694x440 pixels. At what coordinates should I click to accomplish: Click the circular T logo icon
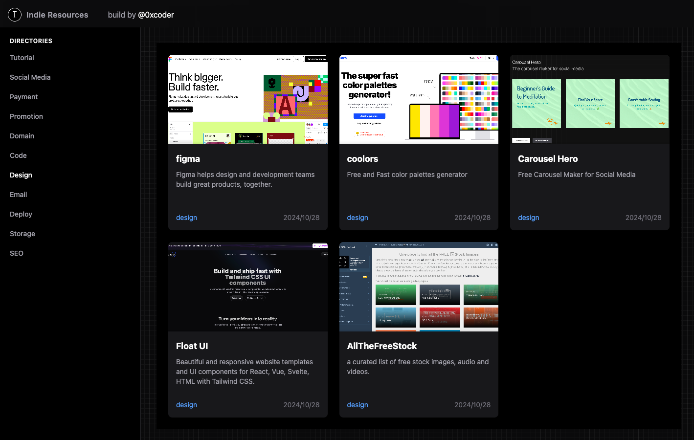(15, 15)
